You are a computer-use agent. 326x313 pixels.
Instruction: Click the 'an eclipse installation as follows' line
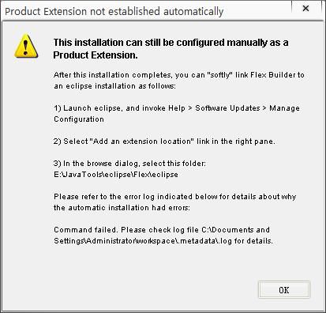point(114,86)
